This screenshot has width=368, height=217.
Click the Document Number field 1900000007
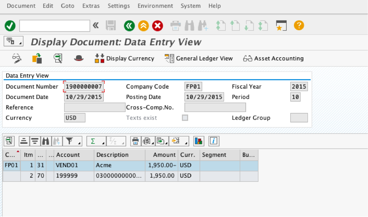(x=84, y=87)
